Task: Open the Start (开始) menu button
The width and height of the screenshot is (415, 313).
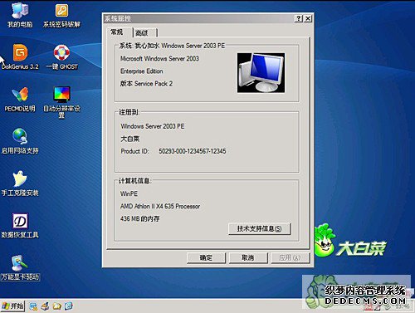Action: [x=12, y=306]
